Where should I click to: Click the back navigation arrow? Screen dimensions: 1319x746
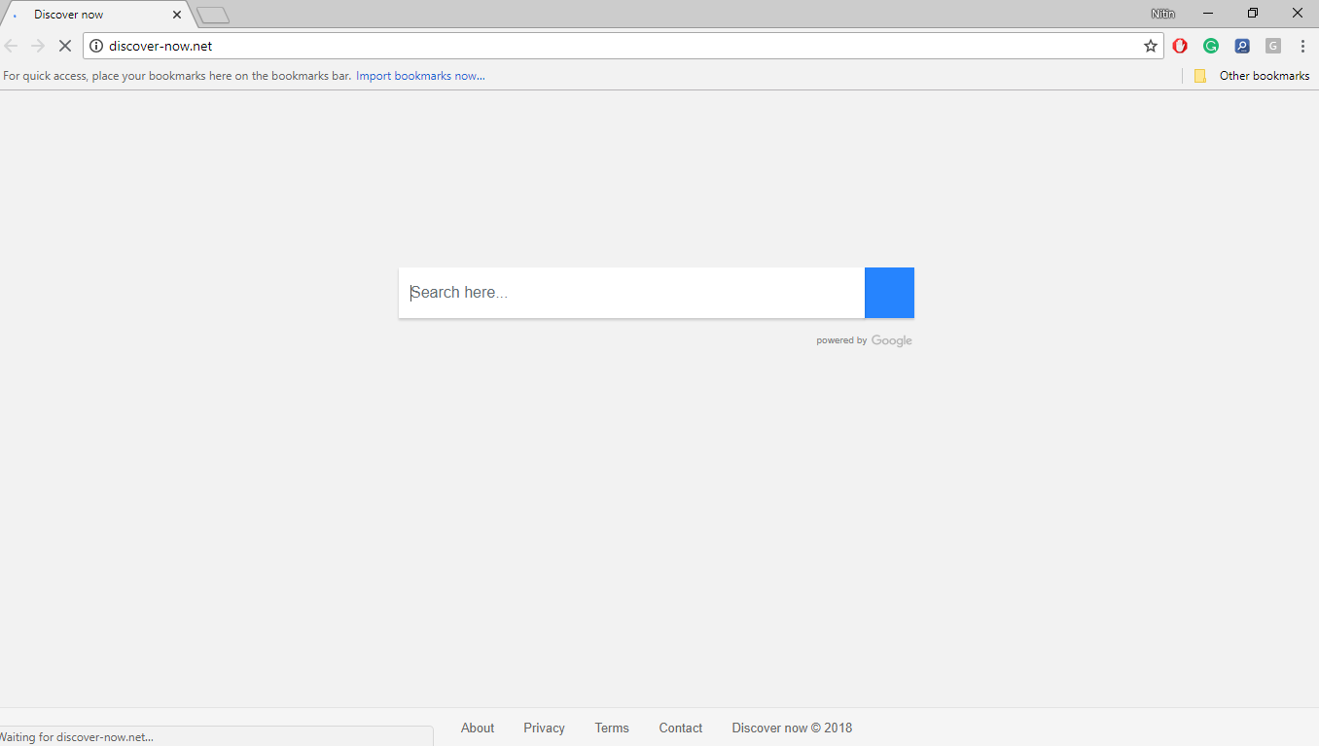tap(11, 45)
